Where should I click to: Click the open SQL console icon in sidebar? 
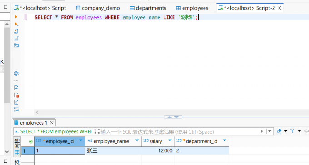coord(16,45)
